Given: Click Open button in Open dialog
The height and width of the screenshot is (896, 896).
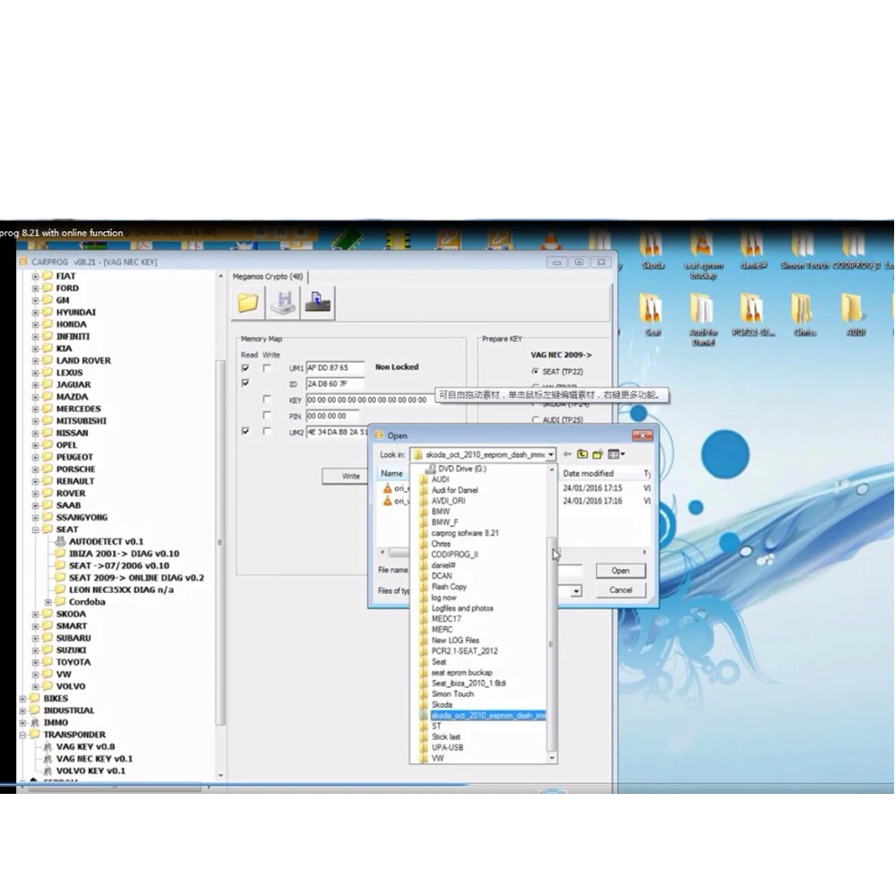Looking at the screenshot, I should click(x=620, y=571).
